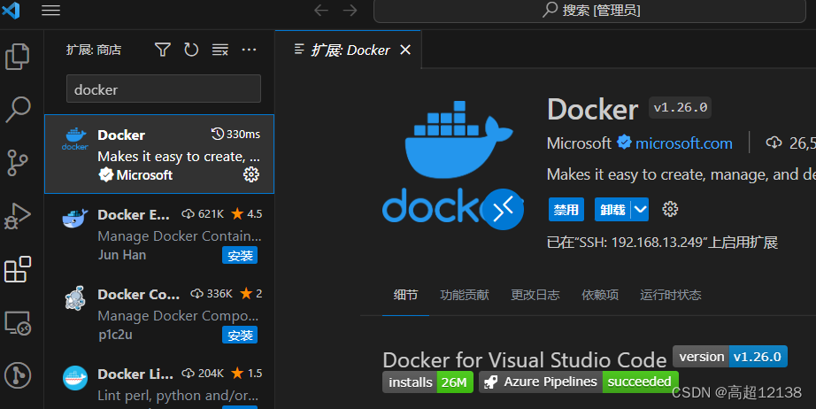
Task: Click the 卸载 uninstall button
Action: pyautogui.click(x=612, y=210)
